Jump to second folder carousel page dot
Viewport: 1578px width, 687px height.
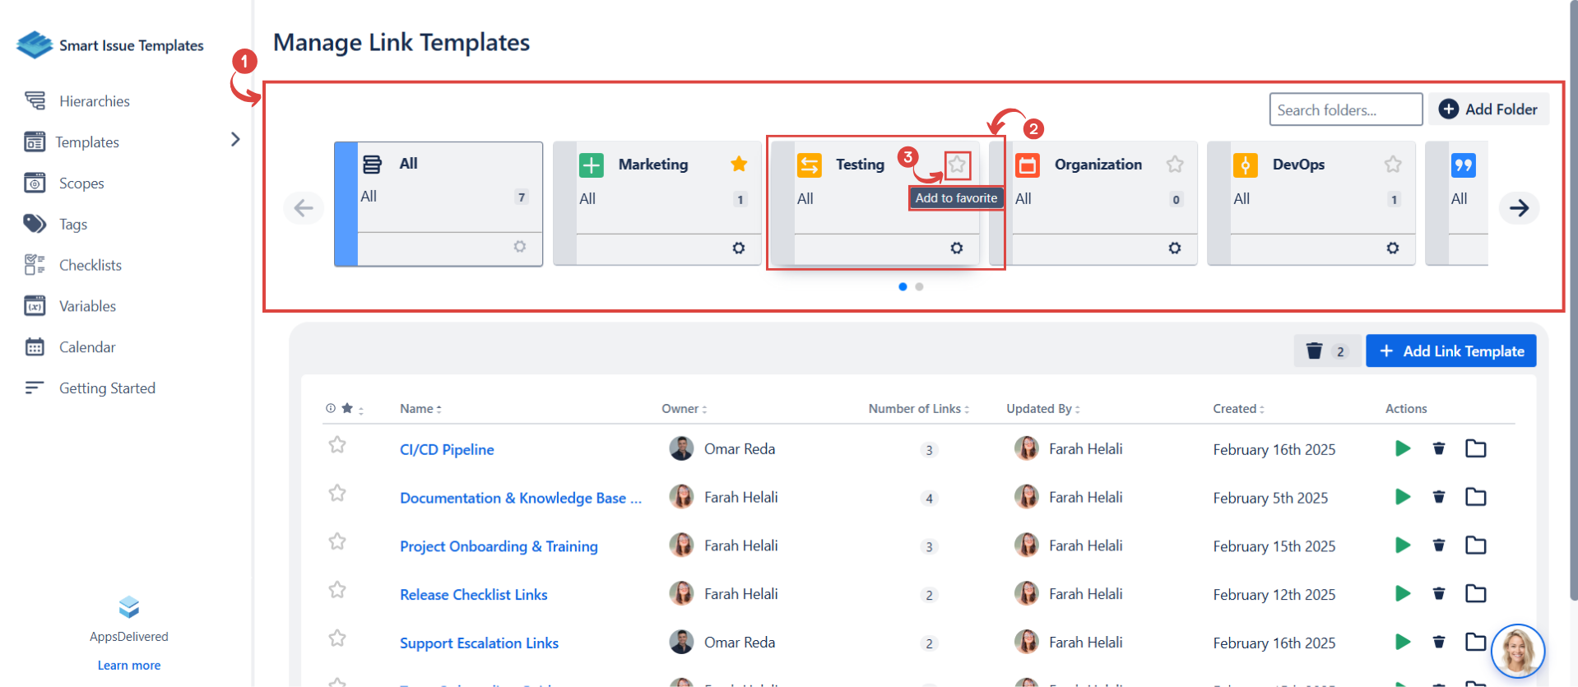919,287
